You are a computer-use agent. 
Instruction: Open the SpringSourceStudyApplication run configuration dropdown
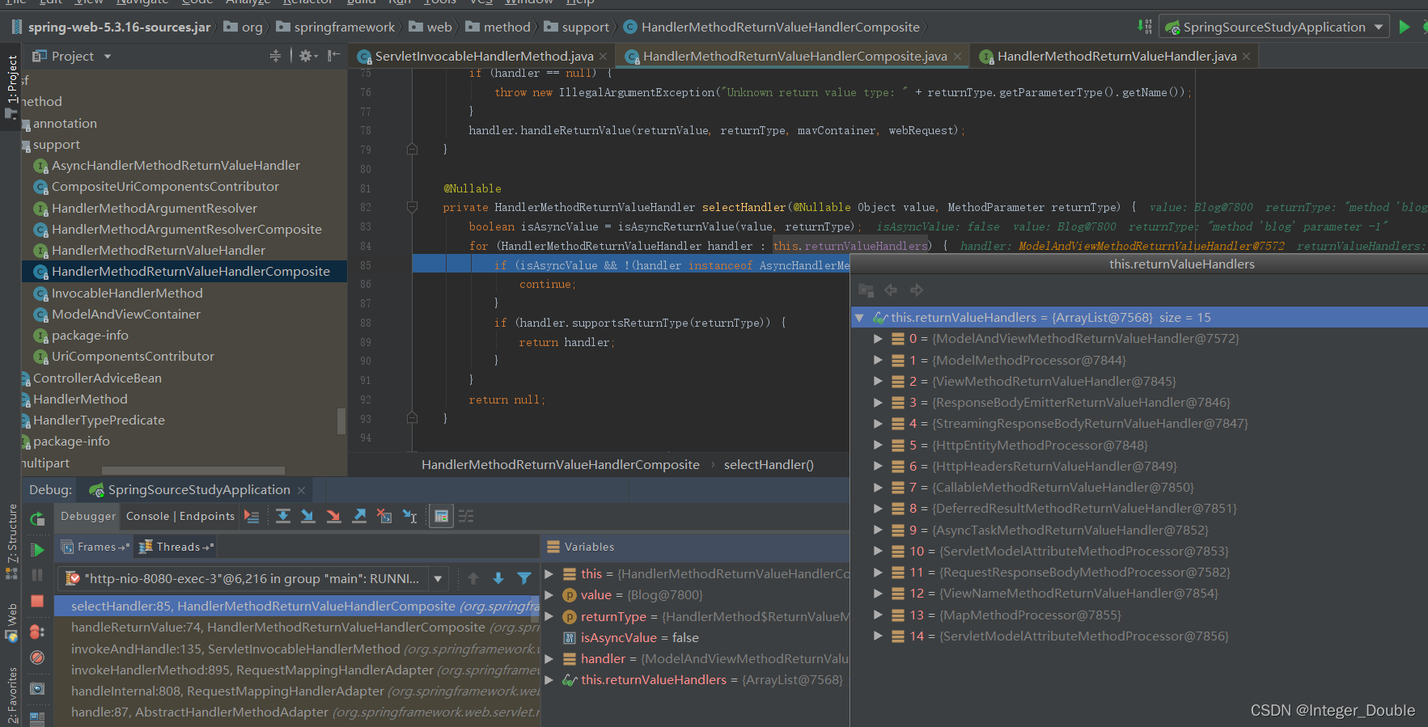click(x=1274, y=27)
